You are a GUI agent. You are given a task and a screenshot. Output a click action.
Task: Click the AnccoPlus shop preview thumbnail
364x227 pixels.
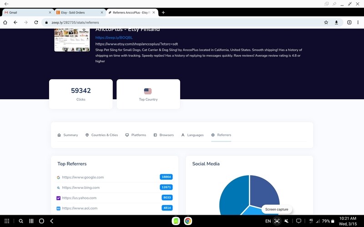pos(72,40)
